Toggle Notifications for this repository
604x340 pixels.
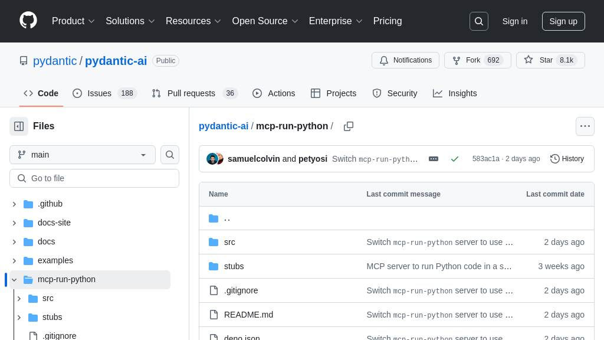click(x=405, y=60)
